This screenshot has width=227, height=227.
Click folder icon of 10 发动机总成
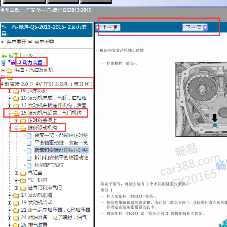point(16,99)
